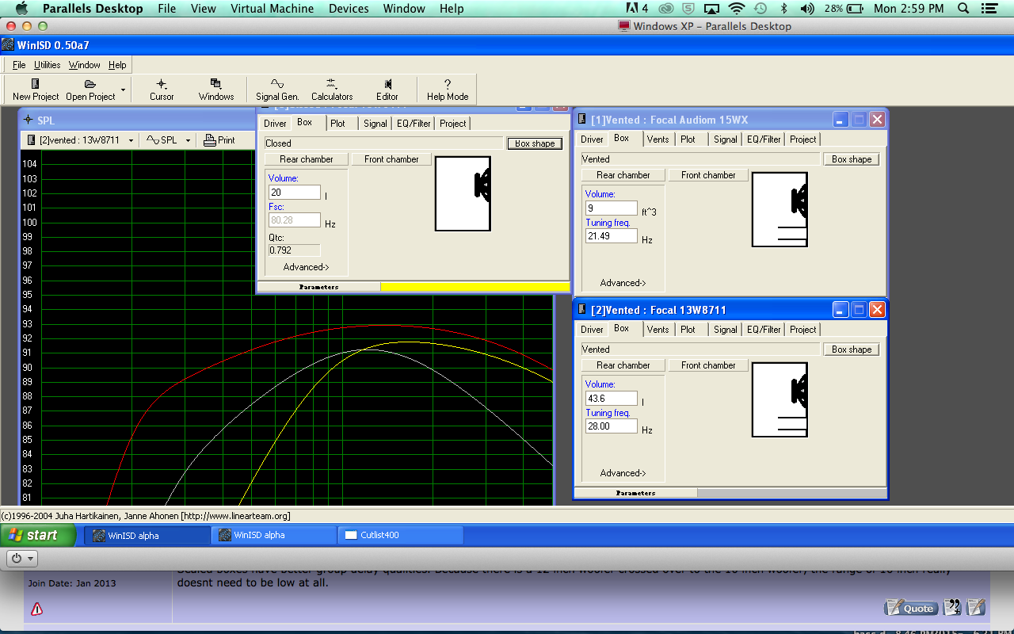1014x634 pixels.
Task: Click Box shape in Focal Audiom 15WX window
Action: point(852,159)
